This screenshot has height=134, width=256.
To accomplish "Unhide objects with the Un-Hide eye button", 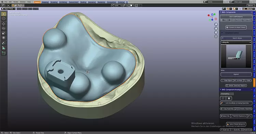I will click(238, 80).
